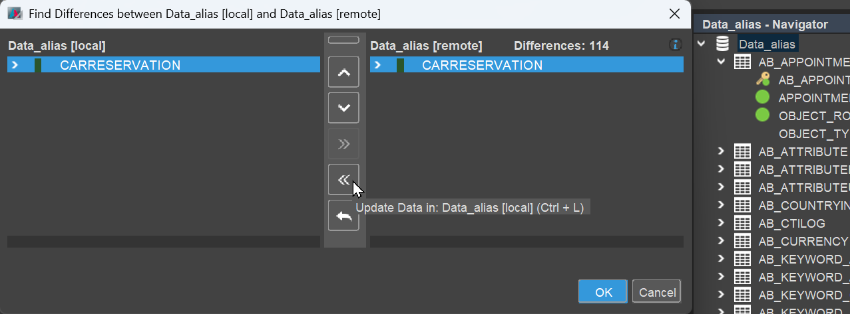Go to next difference (down arrow)
The image size is (850, 314).
pos(343,108)
